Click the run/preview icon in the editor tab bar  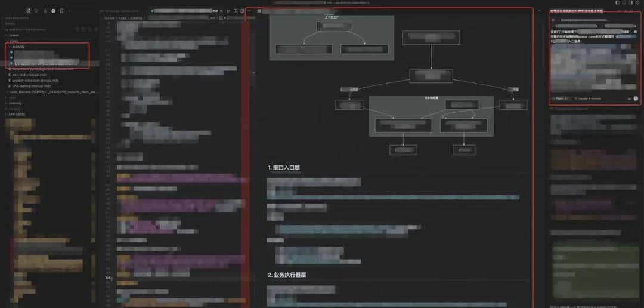tap(228, 11)
